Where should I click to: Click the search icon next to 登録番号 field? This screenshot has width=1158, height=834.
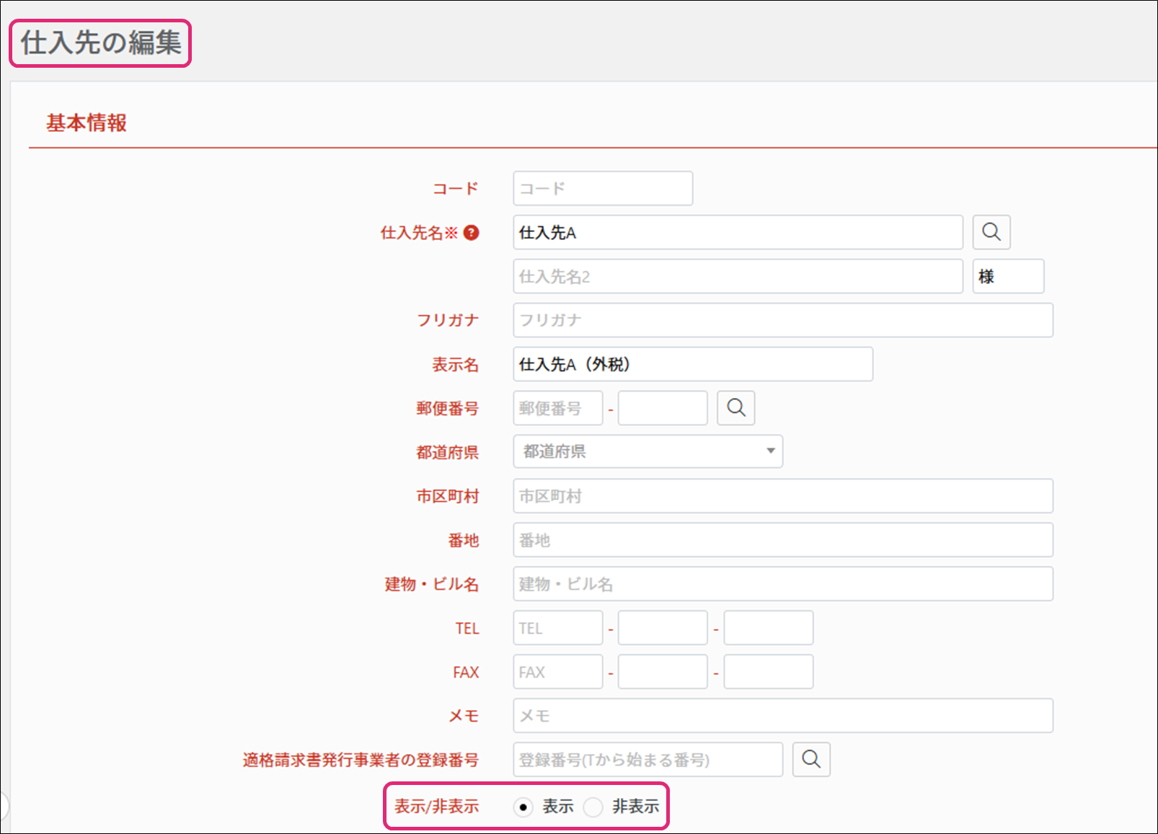click(x=811, y=760)
